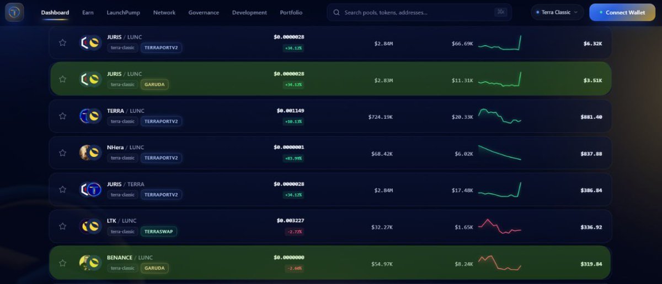The width and height of the screenshot is (662, 284).
Task: Click the $11.31K volume value
Action: click(x=462, y=80)
